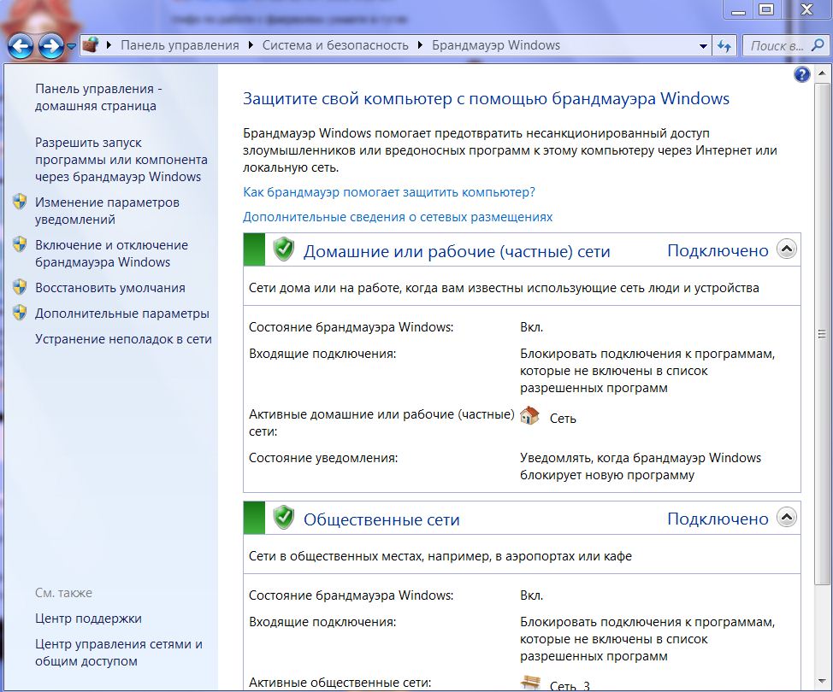Click the Общественные сети heading

click(381, 519)
